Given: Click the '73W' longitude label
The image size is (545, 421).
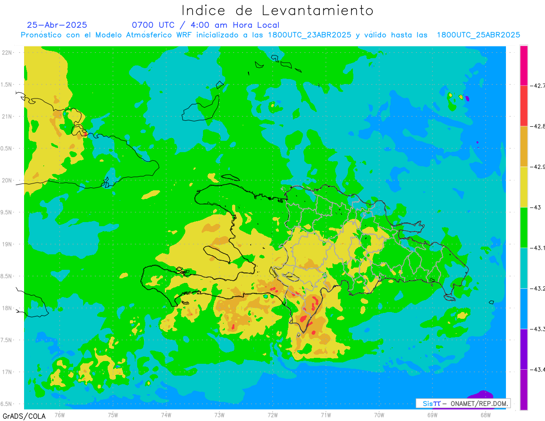Looking at the screenshot, I should [219, 415].
